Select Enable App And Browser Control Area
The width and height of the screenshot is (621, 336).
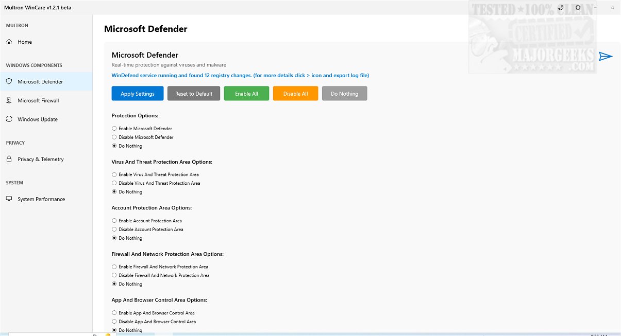114,313
